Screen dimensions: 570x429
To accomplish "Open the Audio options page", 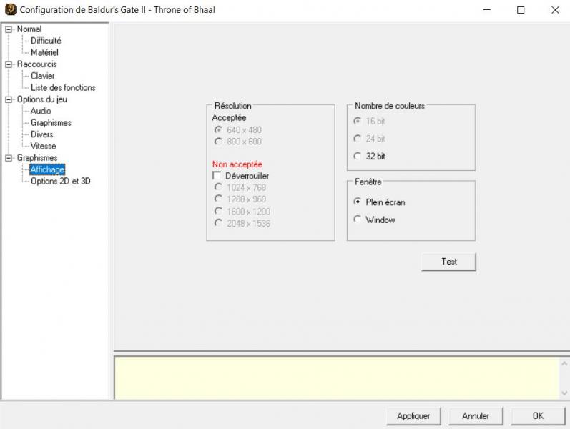I will tap(41, 111).
